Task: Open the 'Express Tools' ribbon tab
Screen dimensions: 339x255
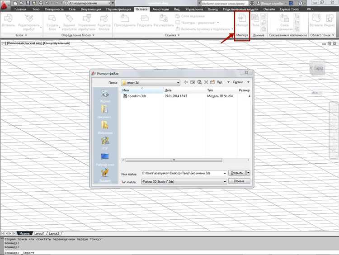Action: (x=289, y=9)
